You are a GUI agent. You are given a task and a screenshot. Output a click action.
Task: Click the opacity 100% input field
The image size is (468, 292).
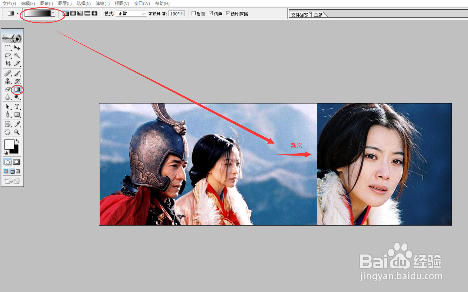coord(174,13)
